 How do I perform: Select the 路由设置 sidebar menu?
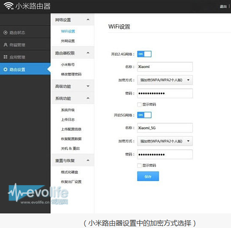tap(25, 69)
